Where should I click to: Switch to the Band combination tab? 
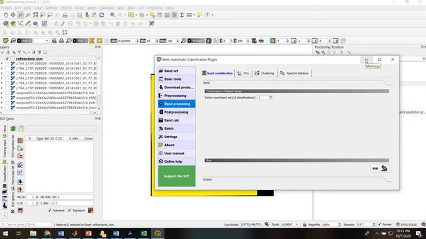pyautogui.click(x=218, y=73)
